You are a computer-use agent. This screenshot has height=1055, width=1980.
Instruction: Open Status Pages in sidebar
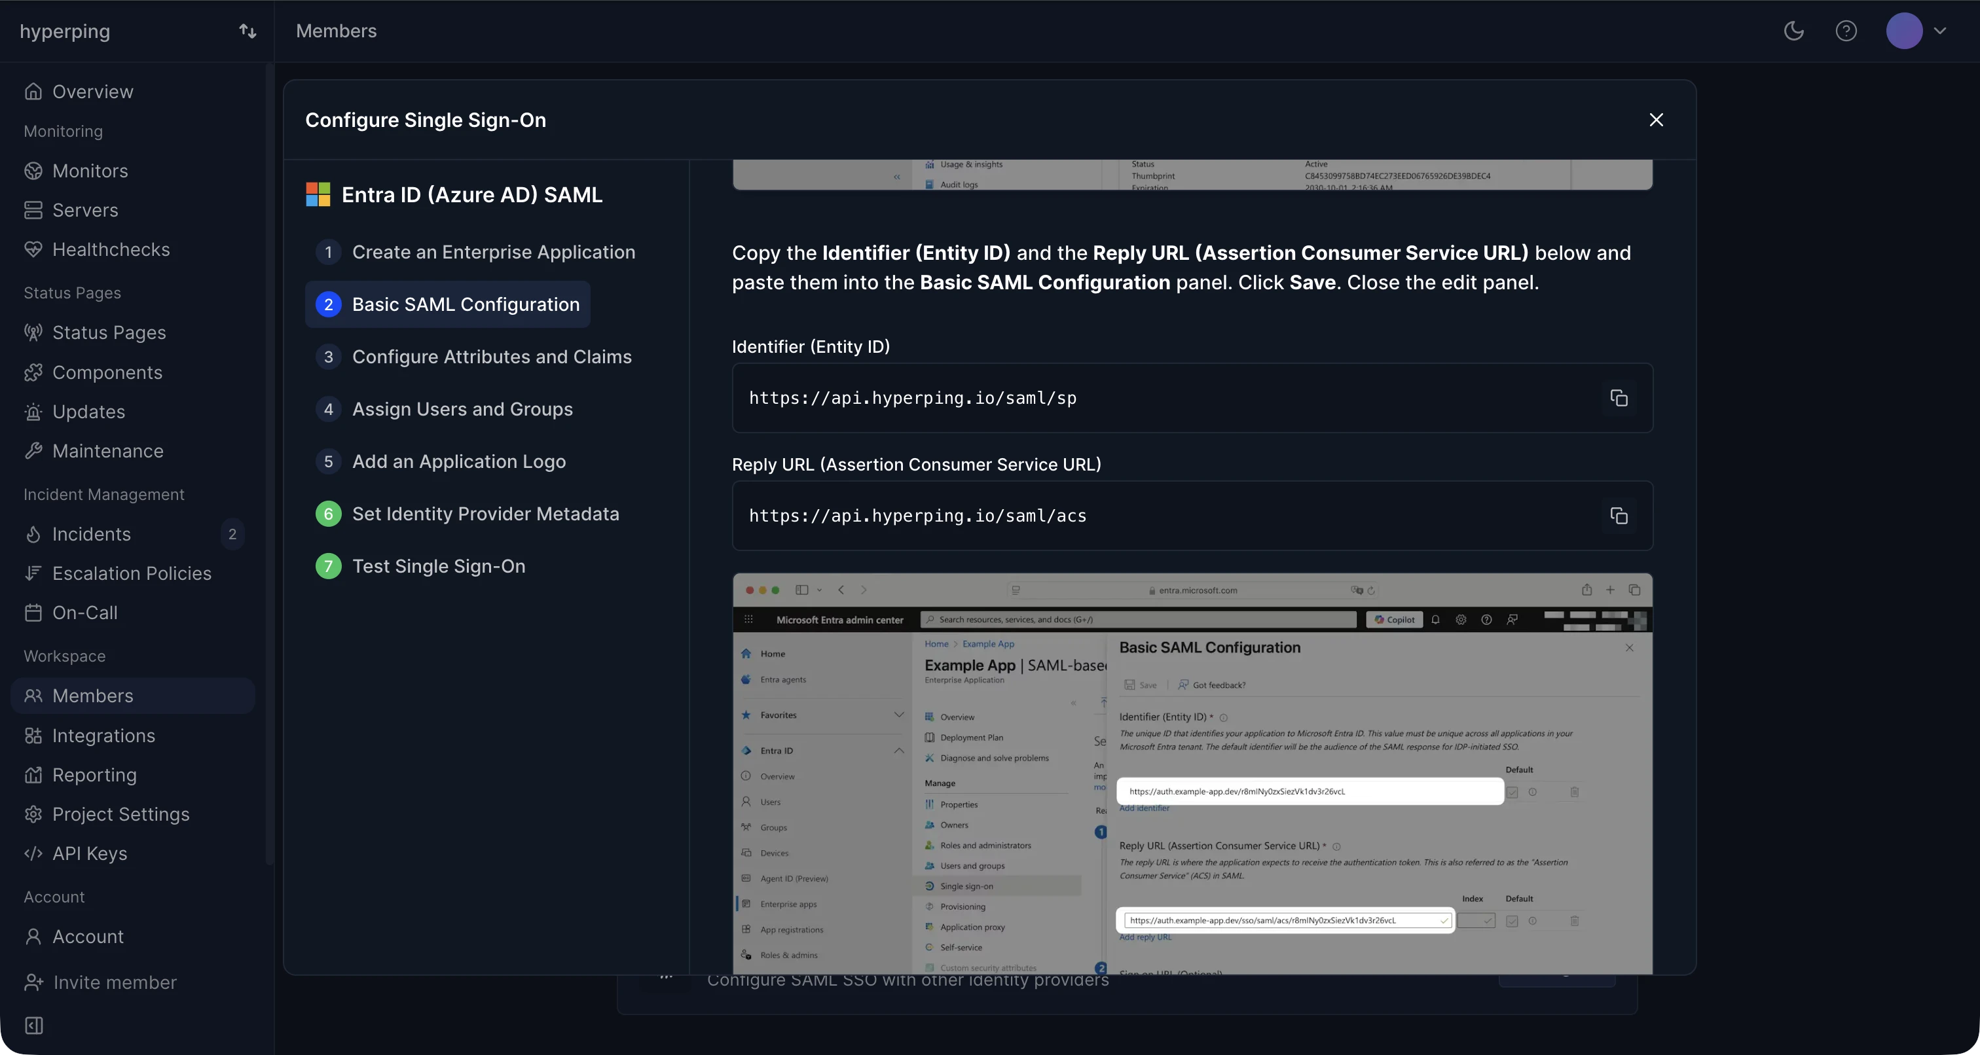(x=109, y=332)
